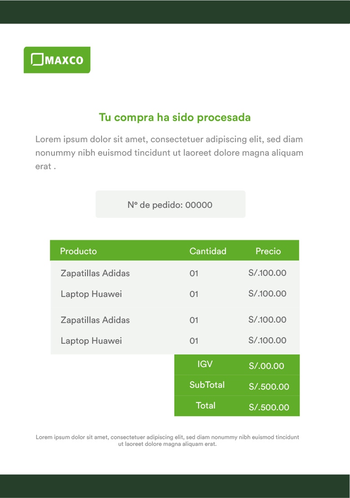Click the SubTotal label

coord(207,385)
